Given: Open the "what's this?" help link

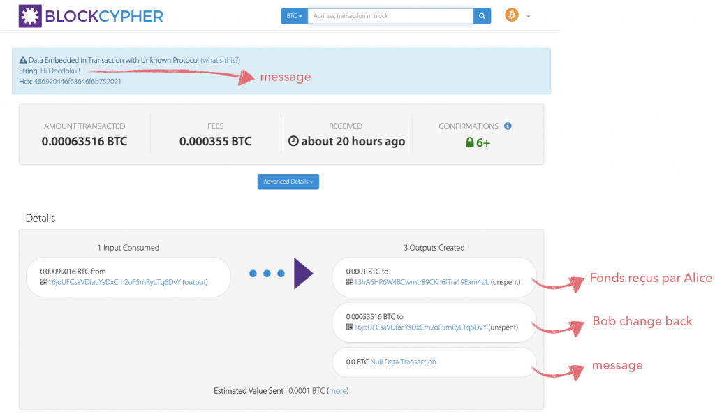Looking at the screenshot, I should (220, 61).
